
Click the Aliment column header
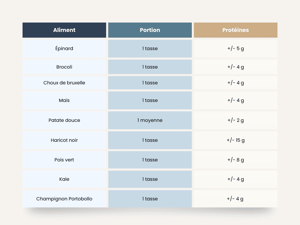pos(64,30)
